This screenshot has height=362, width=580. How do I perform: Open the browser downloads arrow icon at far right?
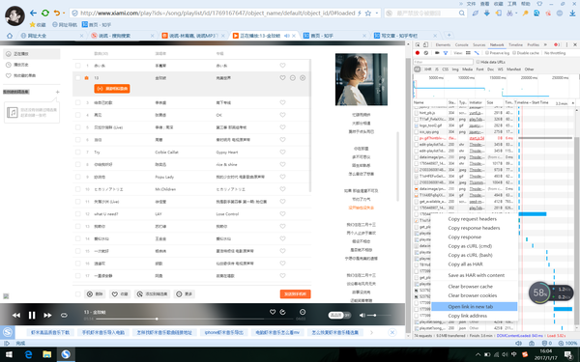[x=572, y=13]
